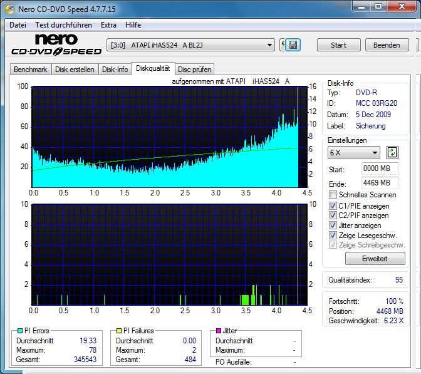Open the Test durchführen menu

(63, 25)
